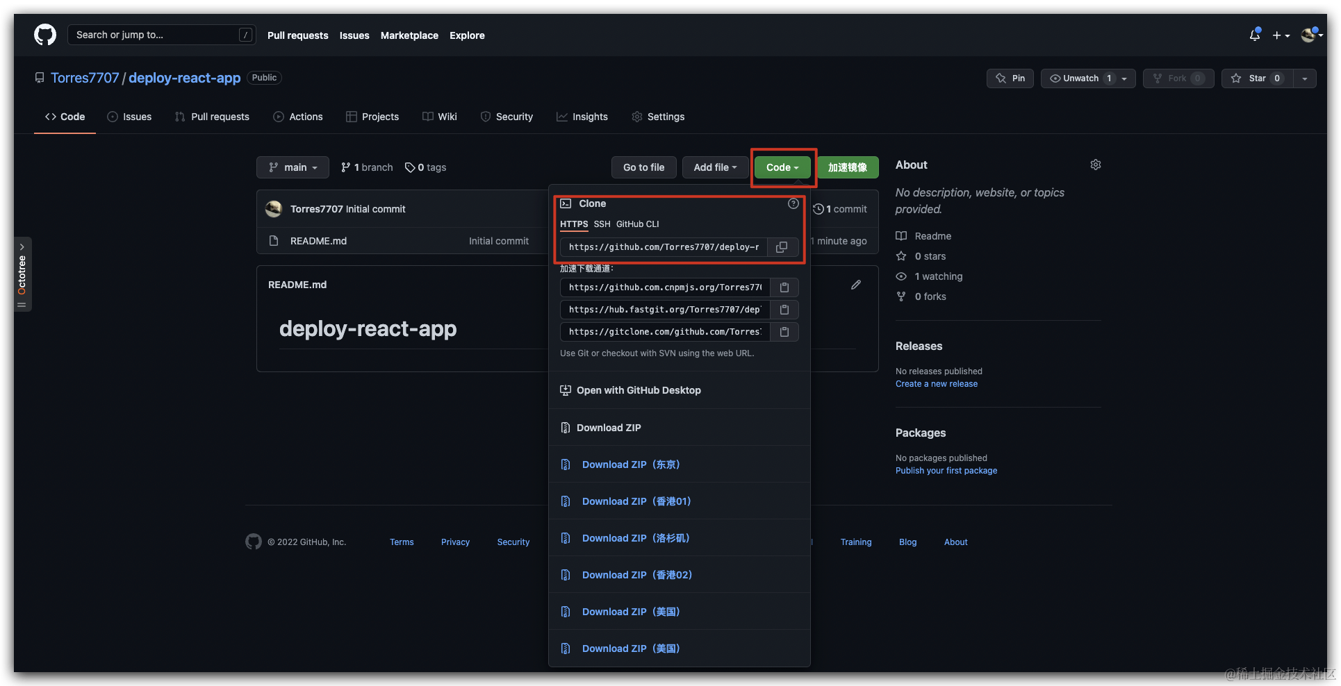Screen dimensions: 1341x686
Task: Open the notifications bell
Action: pyautogui.click(x=1255, y=35)
